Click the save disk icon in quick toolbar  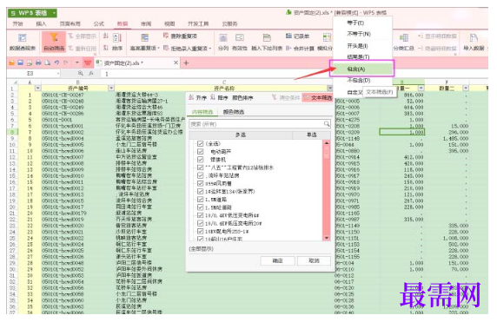pos(20,62)
